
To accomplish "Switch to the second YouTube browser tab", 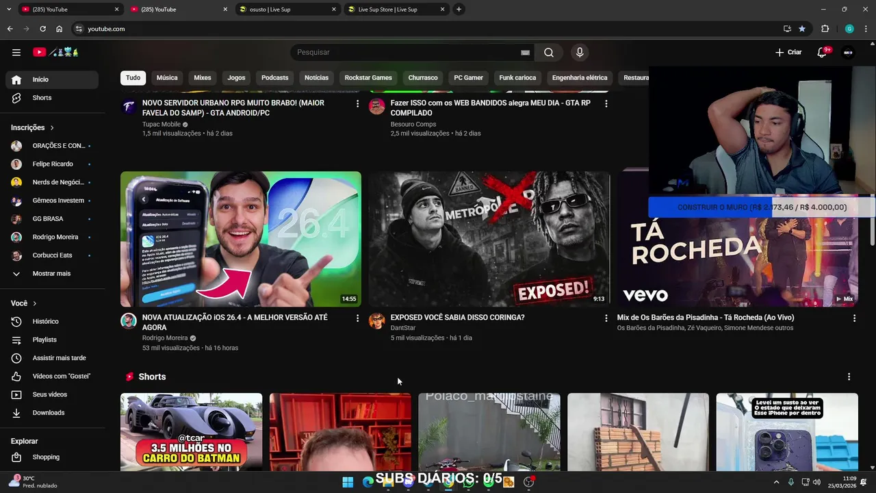I will (x=178, y=10).
